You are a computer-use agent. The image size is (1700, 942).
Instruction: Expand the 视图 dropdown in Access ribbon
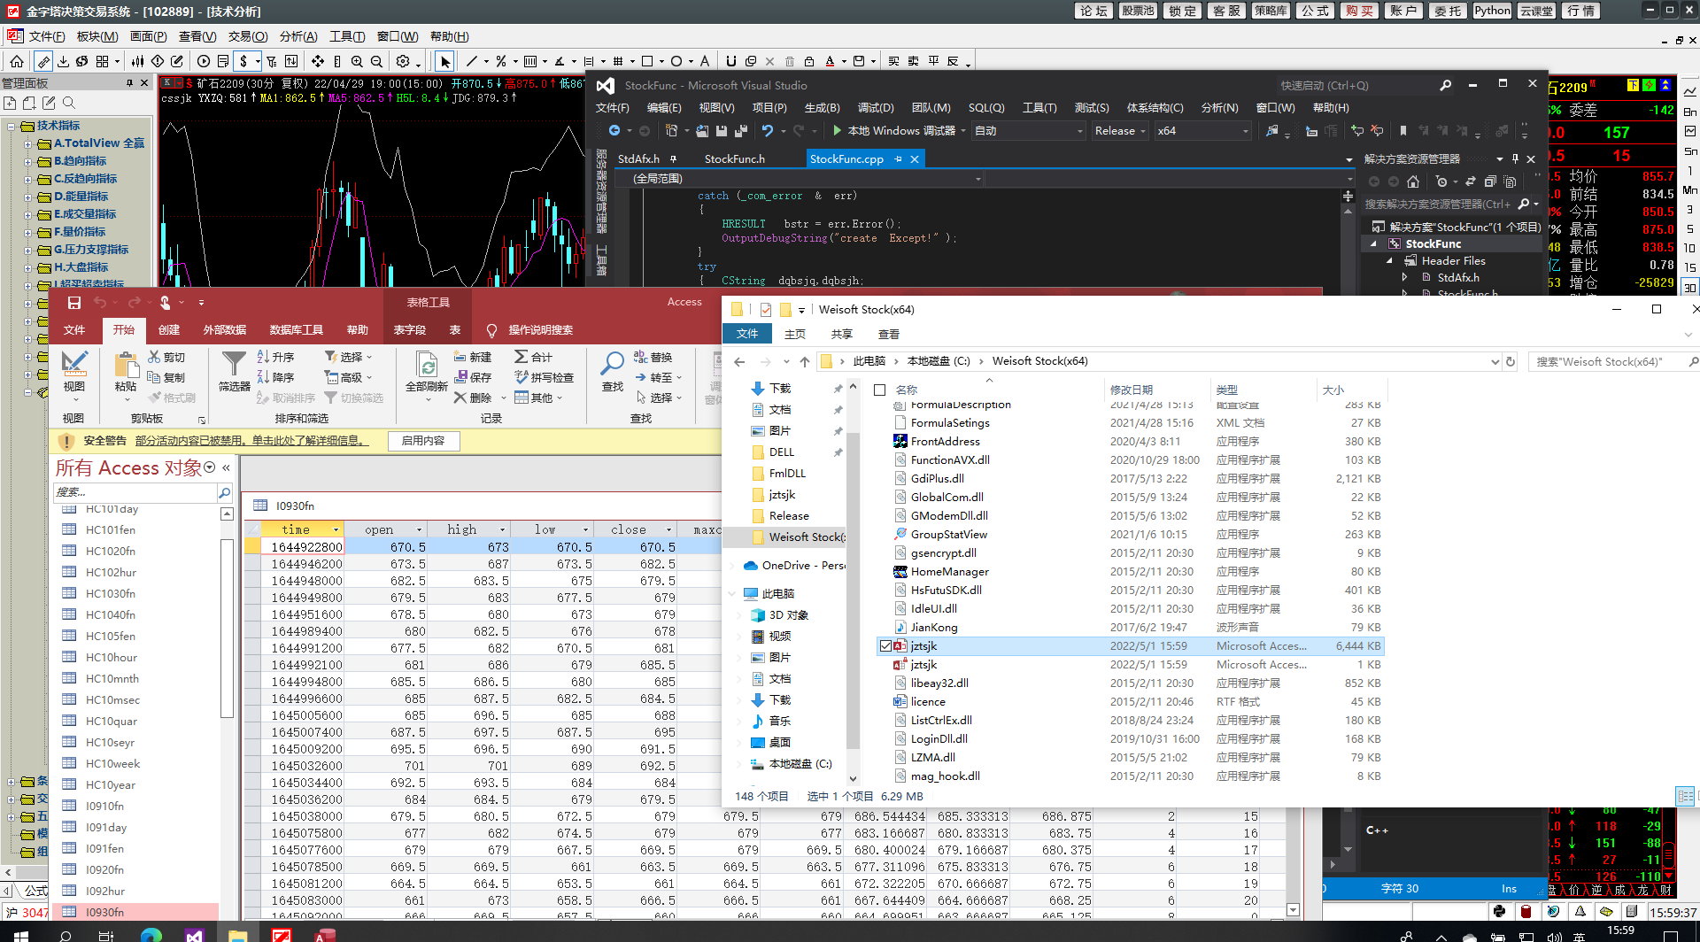tap(73, 399)
